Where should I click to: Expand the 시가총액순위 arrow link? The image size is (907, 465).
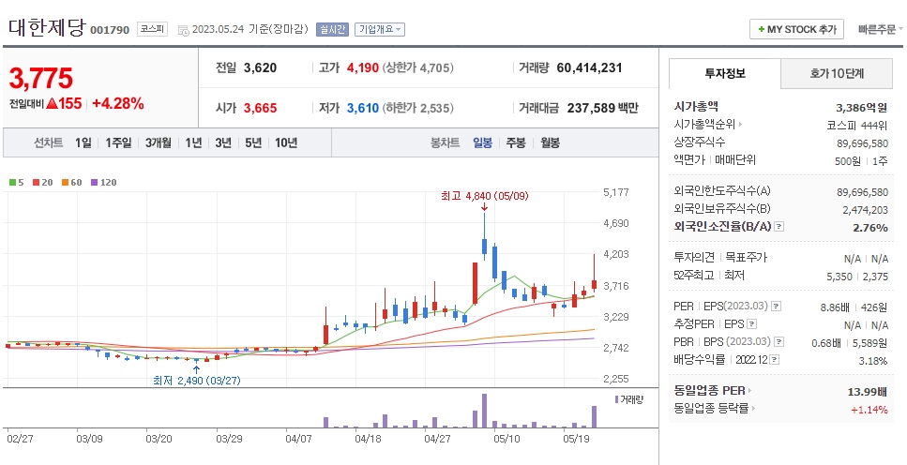click(x=740, y=125)
